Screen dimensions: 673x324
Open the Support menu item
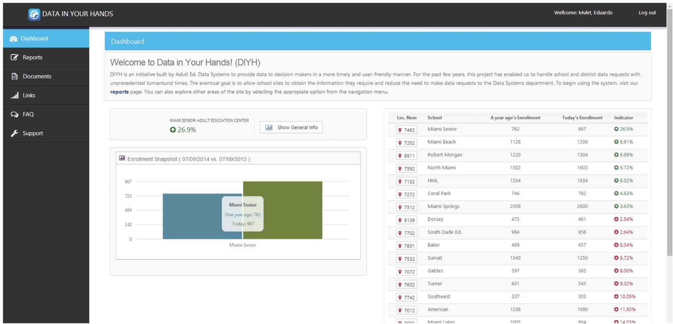pos(33,133)
